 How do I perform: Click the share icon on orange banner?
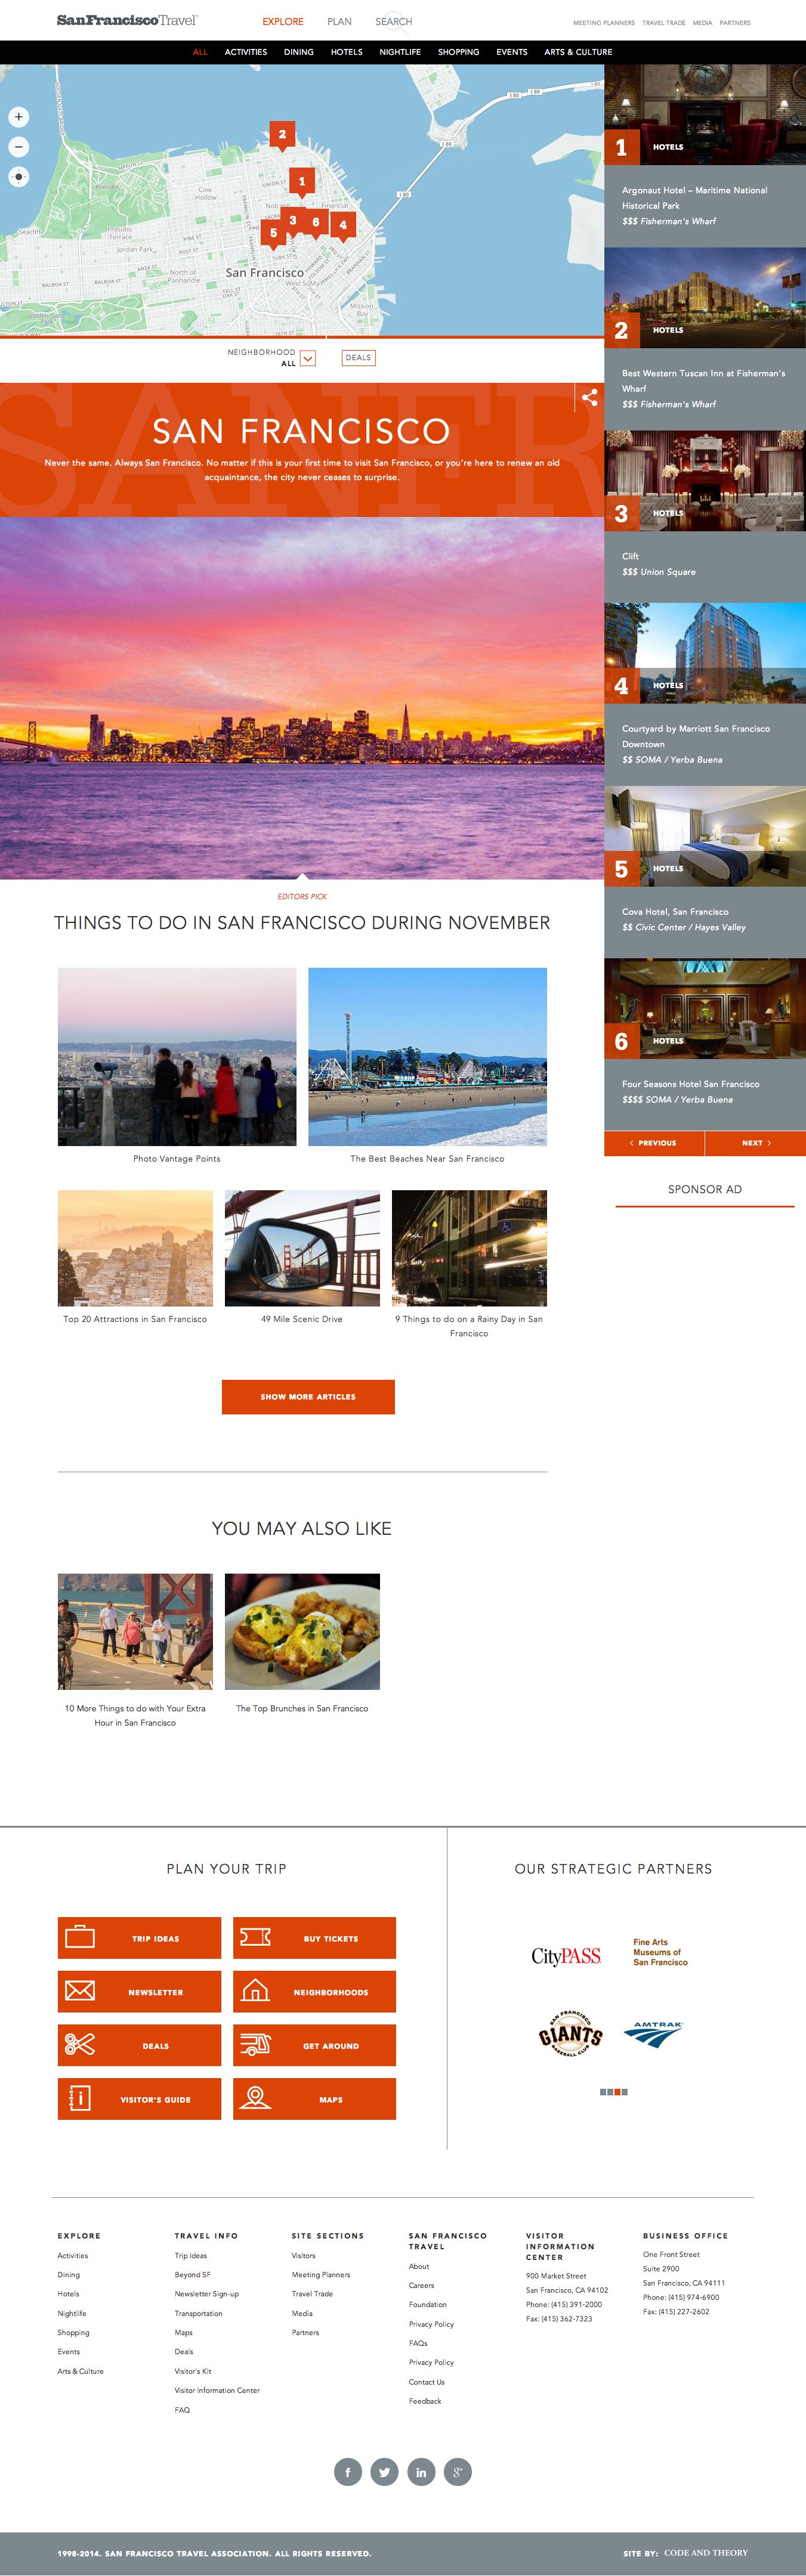[590, 397]
